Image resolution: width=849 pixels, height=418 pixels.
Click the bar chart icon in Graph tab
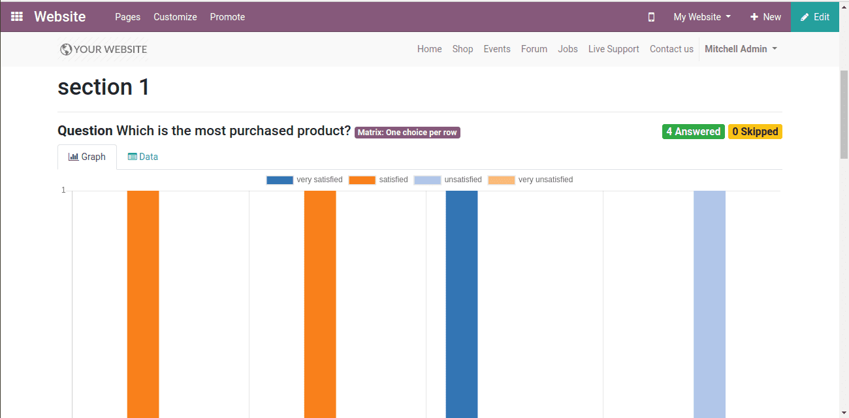tap(73, 157)
